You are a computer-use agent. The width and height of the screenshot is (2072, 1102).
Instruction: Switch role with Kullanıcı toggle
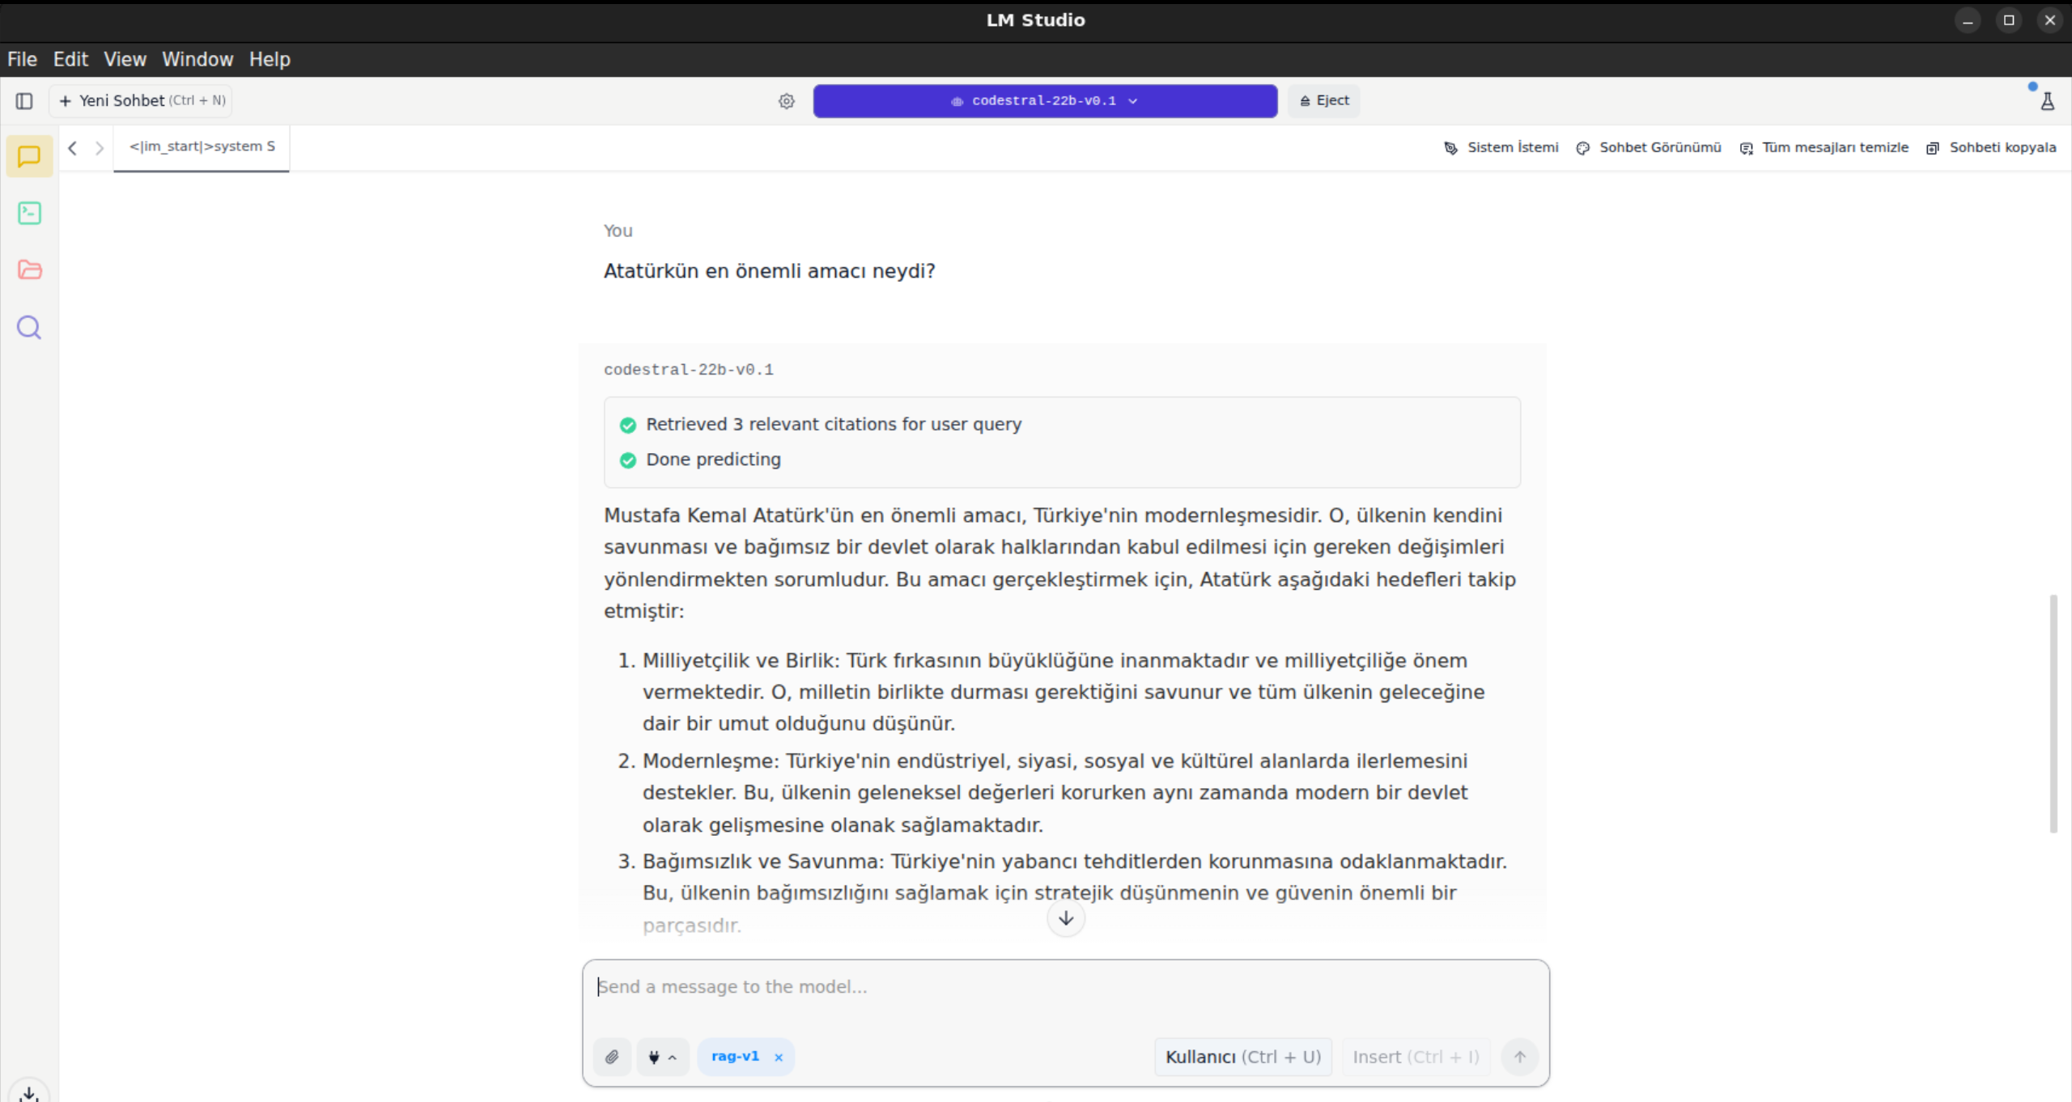(x=1242, y=1057)
